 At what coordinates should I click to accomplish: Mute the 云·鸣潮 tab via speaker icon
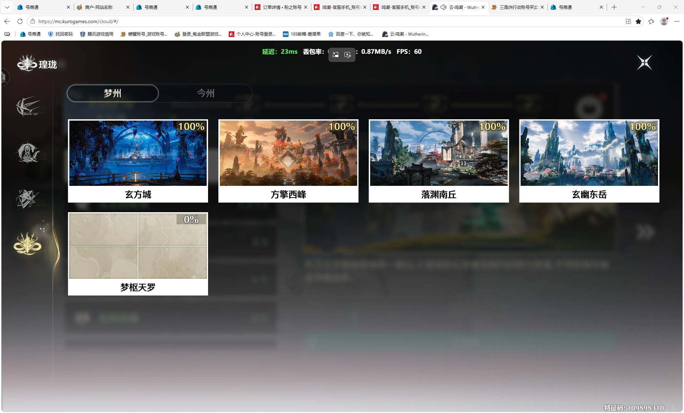[443, 7]
